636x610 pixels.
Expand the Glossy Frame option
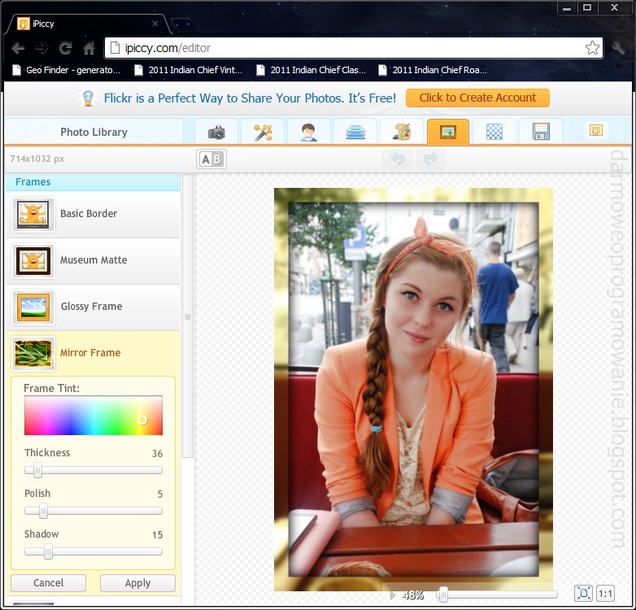coord(93,307)
